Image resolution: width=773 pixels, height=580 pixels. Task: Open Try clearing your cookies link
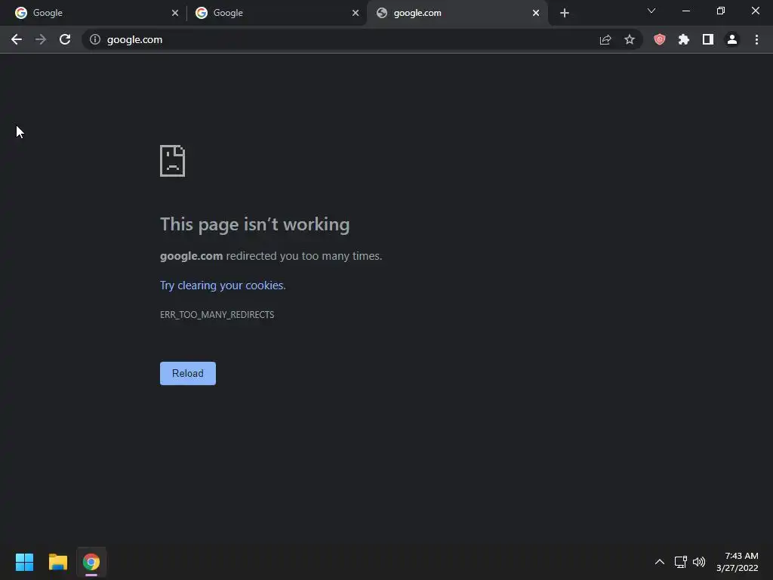coord(223,285)
